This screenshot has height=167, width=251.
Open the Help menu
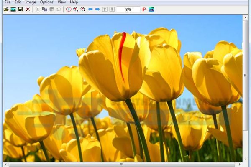click(x=74, y=2)
